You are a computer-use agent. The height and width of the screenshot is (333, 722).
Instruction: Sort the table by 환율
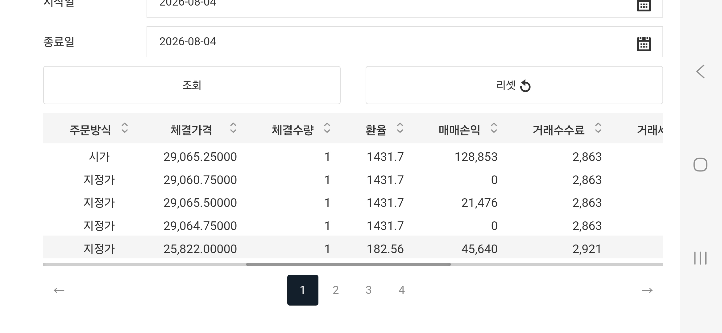coord(400,128)
